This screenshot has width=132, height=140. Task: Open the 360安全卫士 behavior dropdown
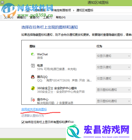pyautogui.click(x=113, y=90)
